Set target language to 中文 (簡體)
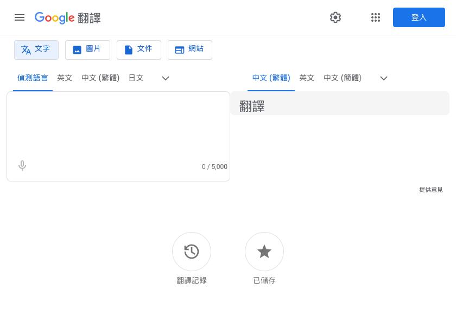This screenshot has width=456, height=326. (x=343, y=78)
